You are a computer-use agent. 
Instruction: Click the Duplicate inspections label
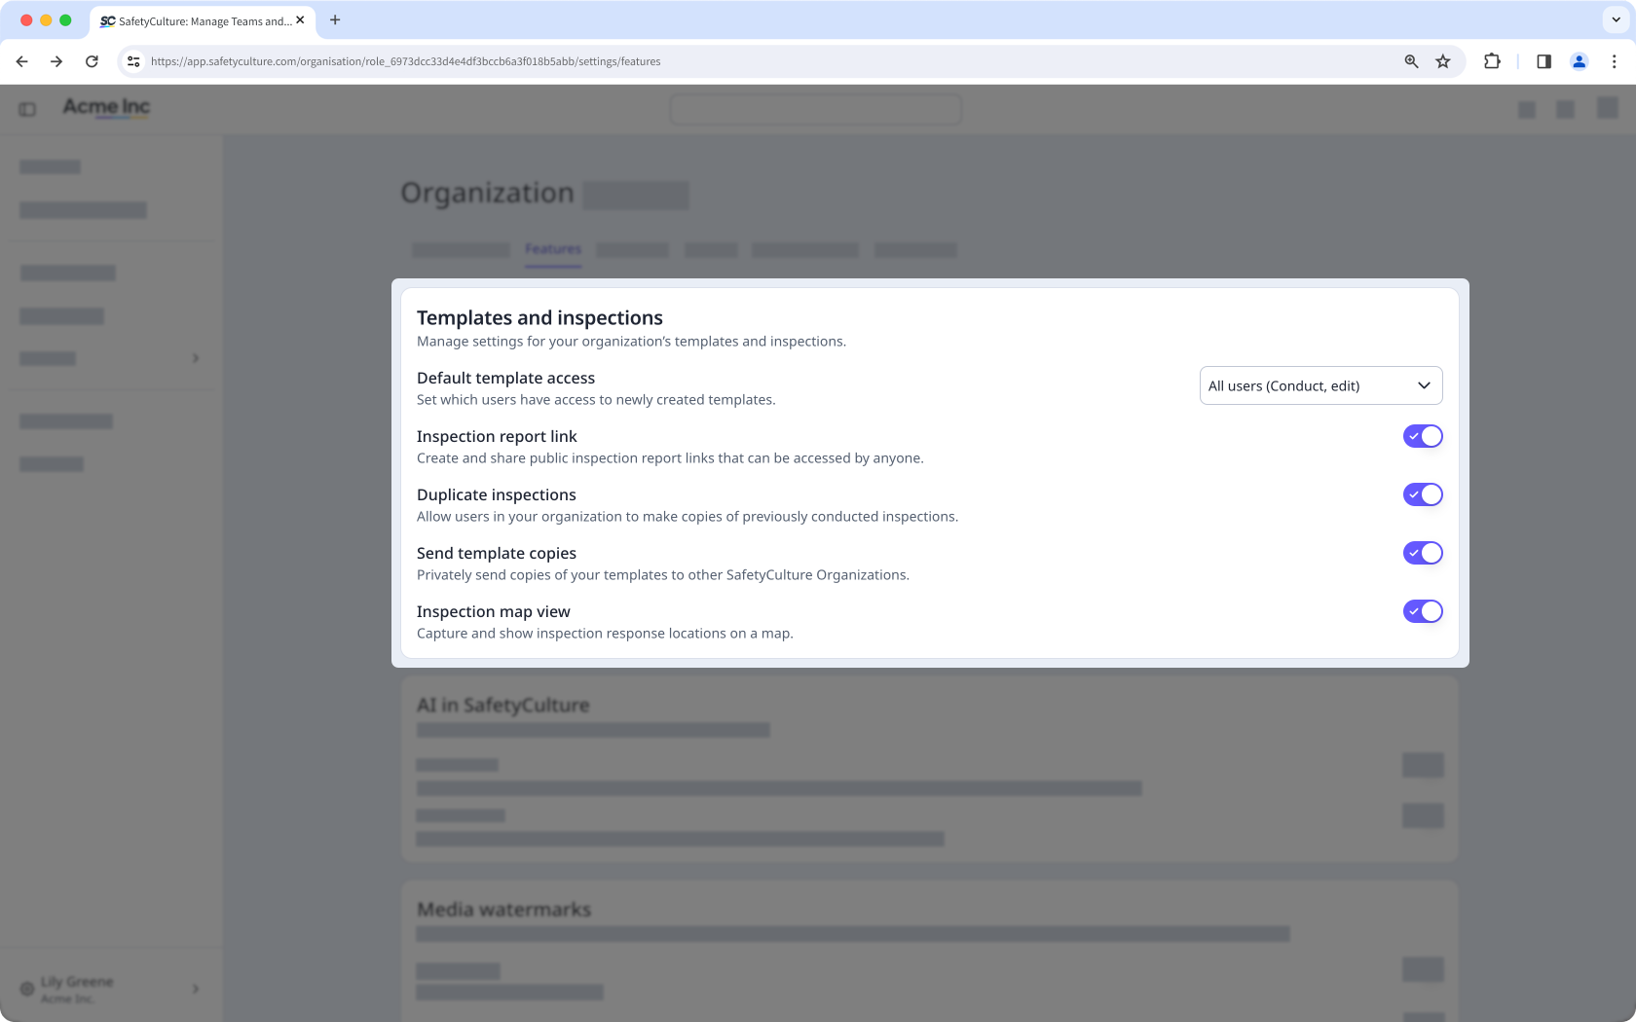[497, 494]
